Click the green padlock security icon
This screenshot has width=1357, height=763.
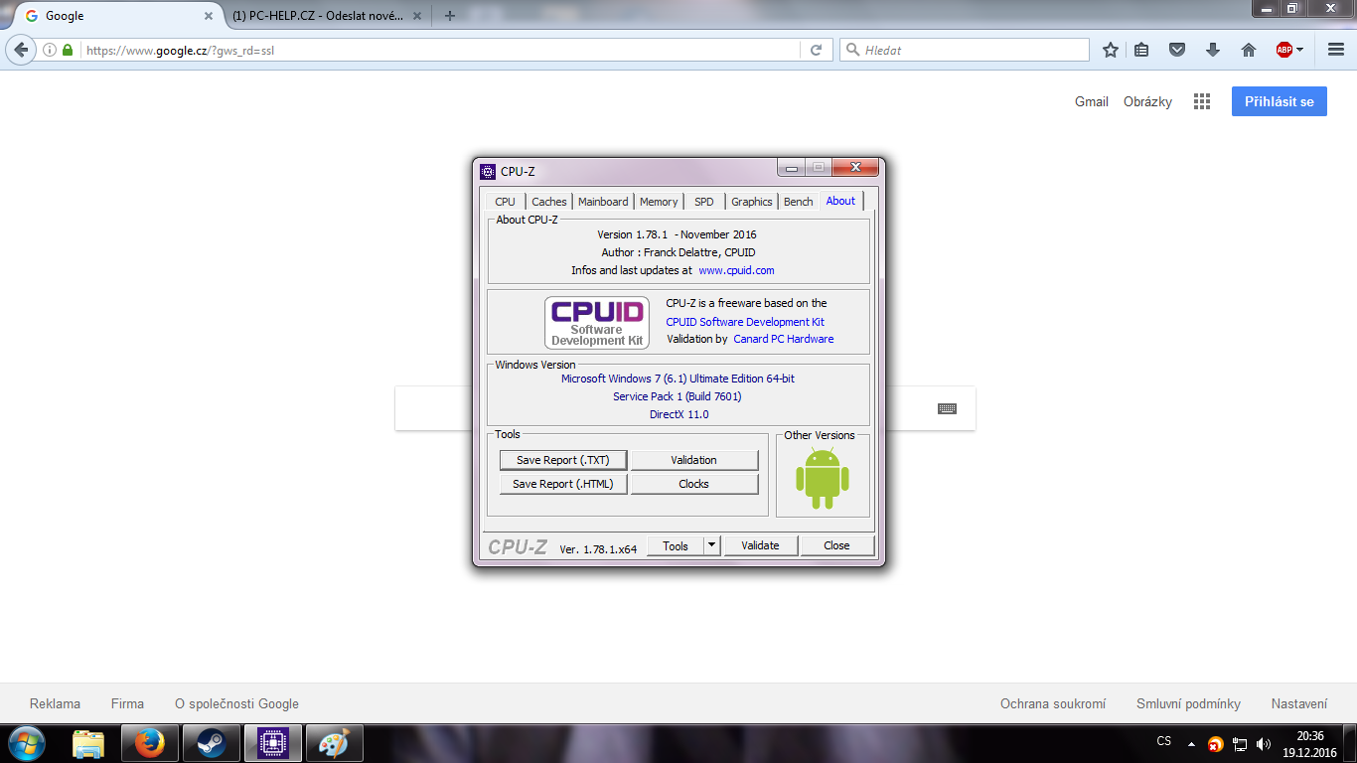[x=68, y=50]
